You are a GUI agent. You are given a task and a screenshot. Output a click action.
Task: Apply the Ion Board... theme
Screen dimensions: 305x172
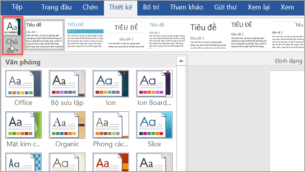[x=154, y=84]
